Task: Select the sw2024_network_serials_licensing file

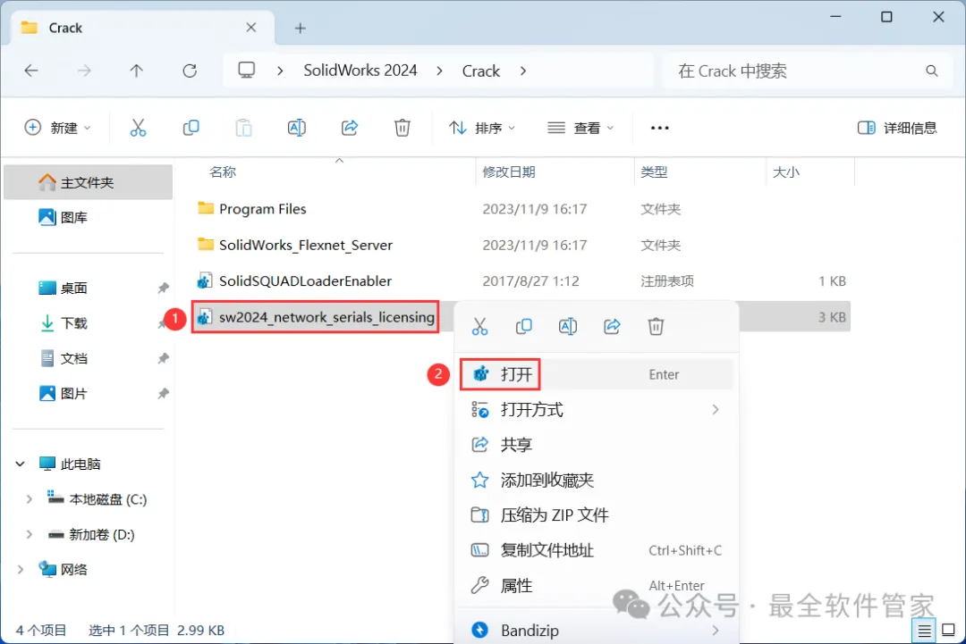Action: pos(326,317)
